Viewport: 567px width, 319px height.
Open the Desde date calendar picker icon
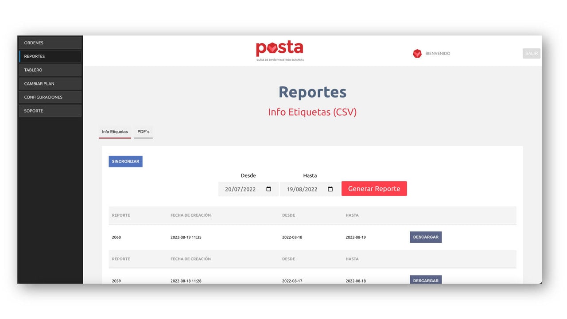[x=268, y=189]
